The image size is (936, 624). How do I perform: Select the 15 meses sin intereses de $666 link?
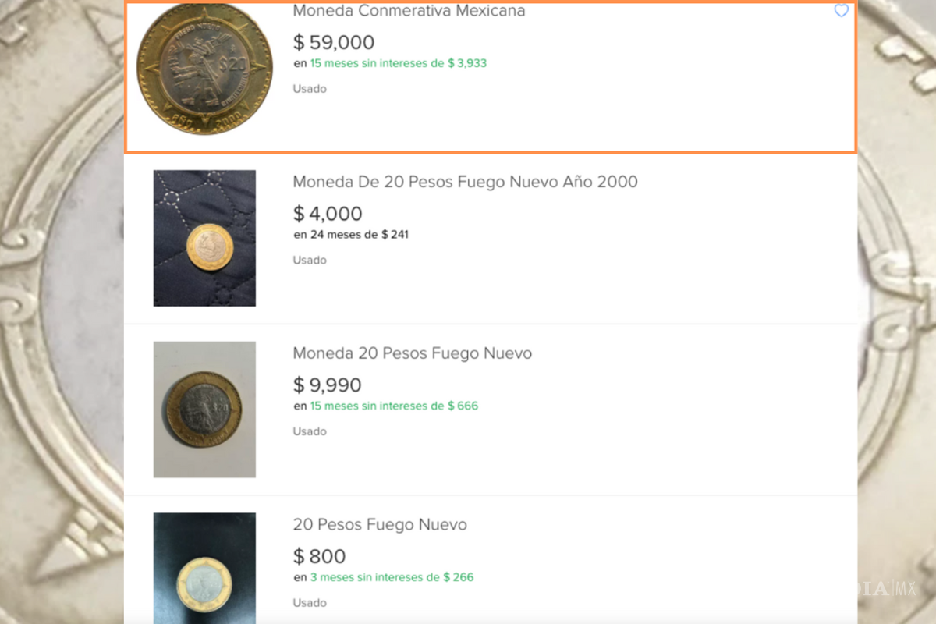pos(394,406)
